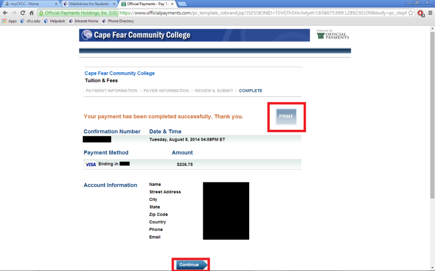Close the myCFCC - Home tab
This screenshot has height=271, width=435.
click(x=56, y=4)
